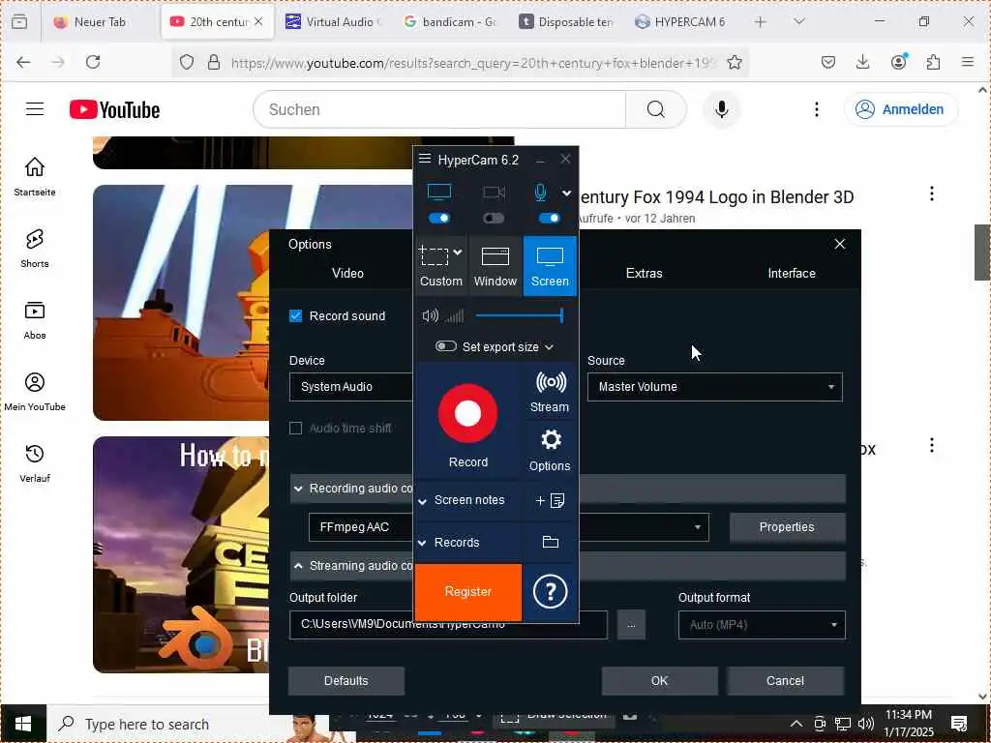The image size is (991, 743).
Task: Switch to the Interface tab in Options
Action: [792, 273]
